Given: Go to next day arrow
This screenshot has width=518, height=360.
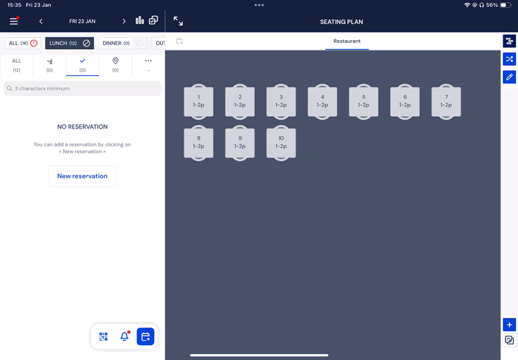Looking at the screenshot, I should pos(124,21).
